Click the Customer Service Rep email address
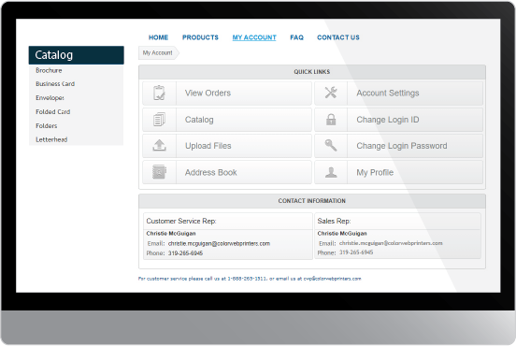 (219, 244)
